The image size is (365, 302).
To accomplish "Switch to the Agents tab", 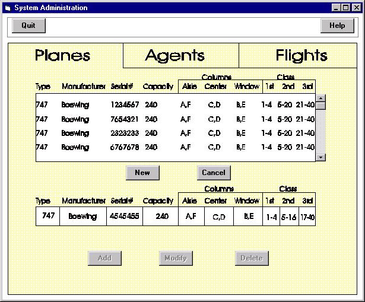I will click(x=174, y=56).
